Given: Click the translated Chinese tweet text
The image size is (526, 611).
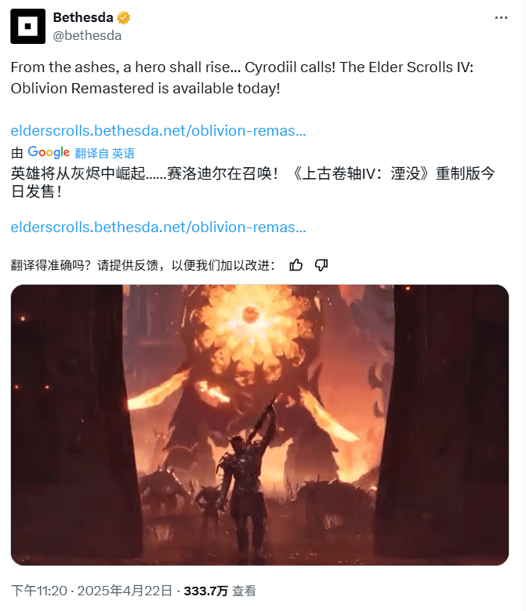Looking at the screenshot, I should 252,183.
